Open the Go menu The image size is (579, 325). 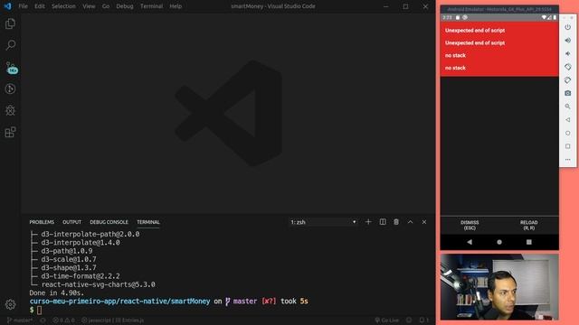pyautogui.click(x=106, y=6)
